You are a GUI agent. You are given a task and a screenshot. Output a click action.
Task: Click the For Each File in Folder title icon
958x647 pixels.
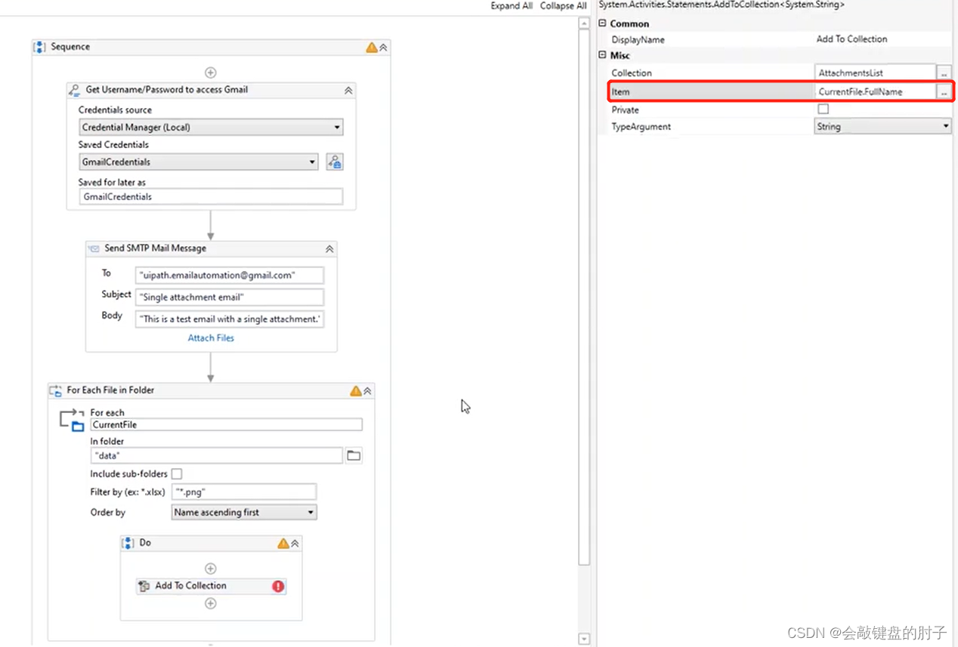click(x=56, y=390)
